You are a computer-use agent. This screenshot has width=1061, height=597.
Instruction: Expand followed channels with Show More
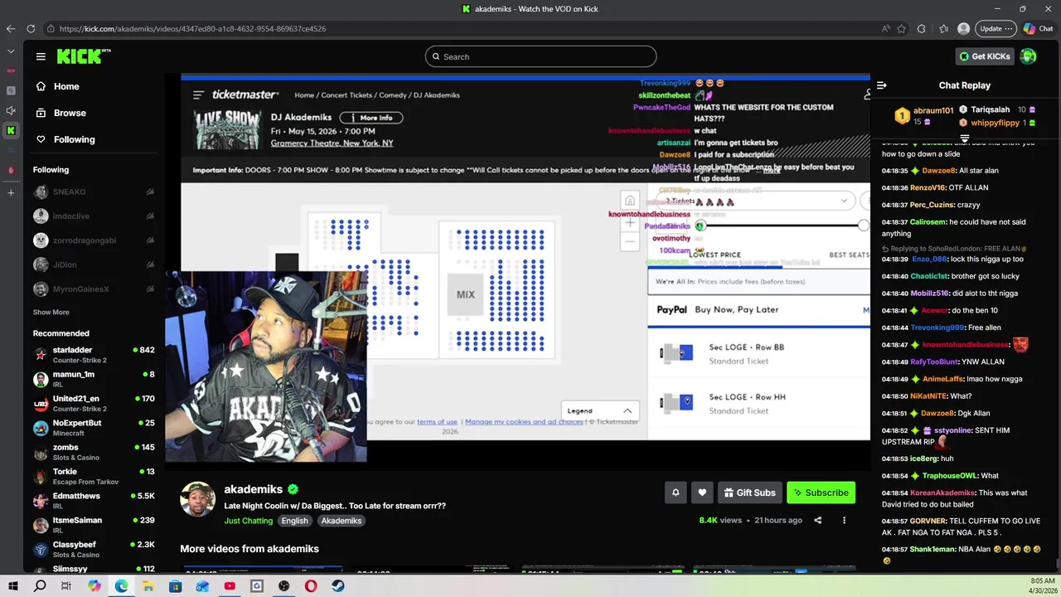click(x=51, y=313)
